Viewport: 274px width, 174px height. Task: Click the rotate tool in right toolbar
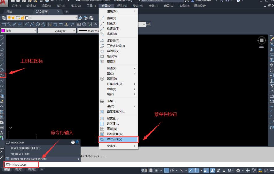(272, 70)
